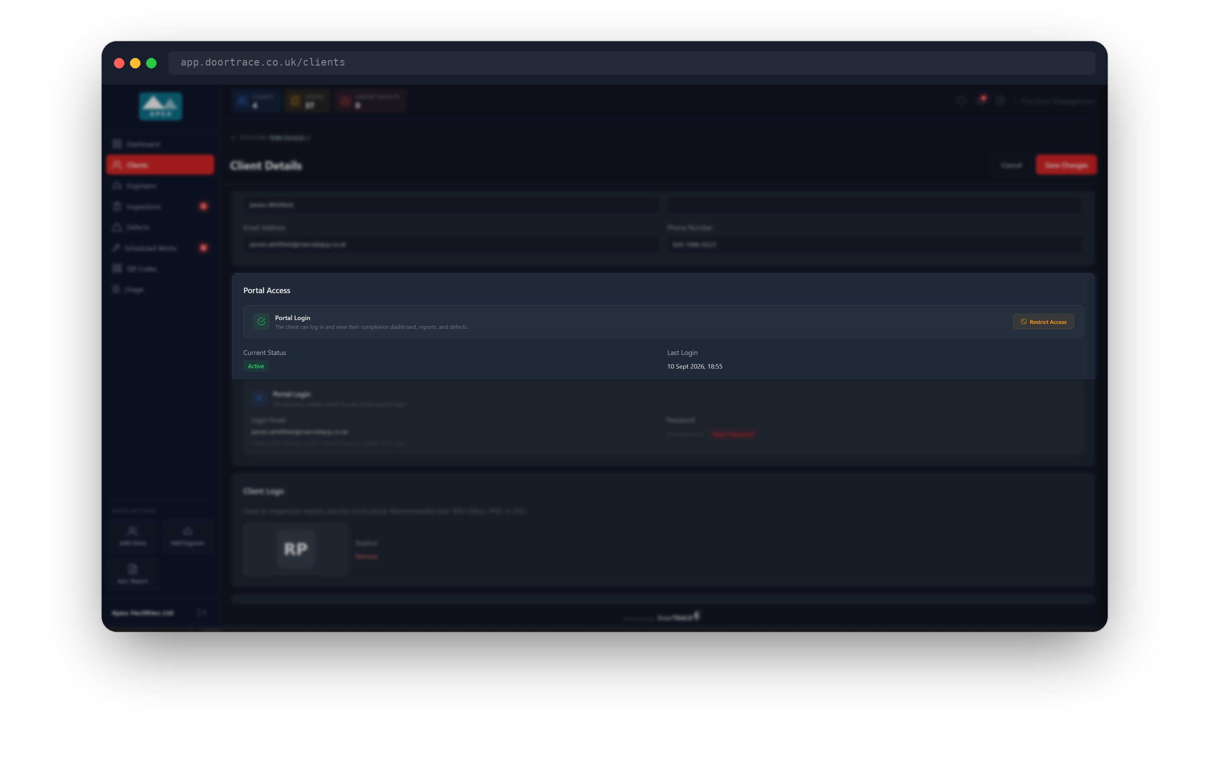Open Engineers in the sidebar

(160, 186)
